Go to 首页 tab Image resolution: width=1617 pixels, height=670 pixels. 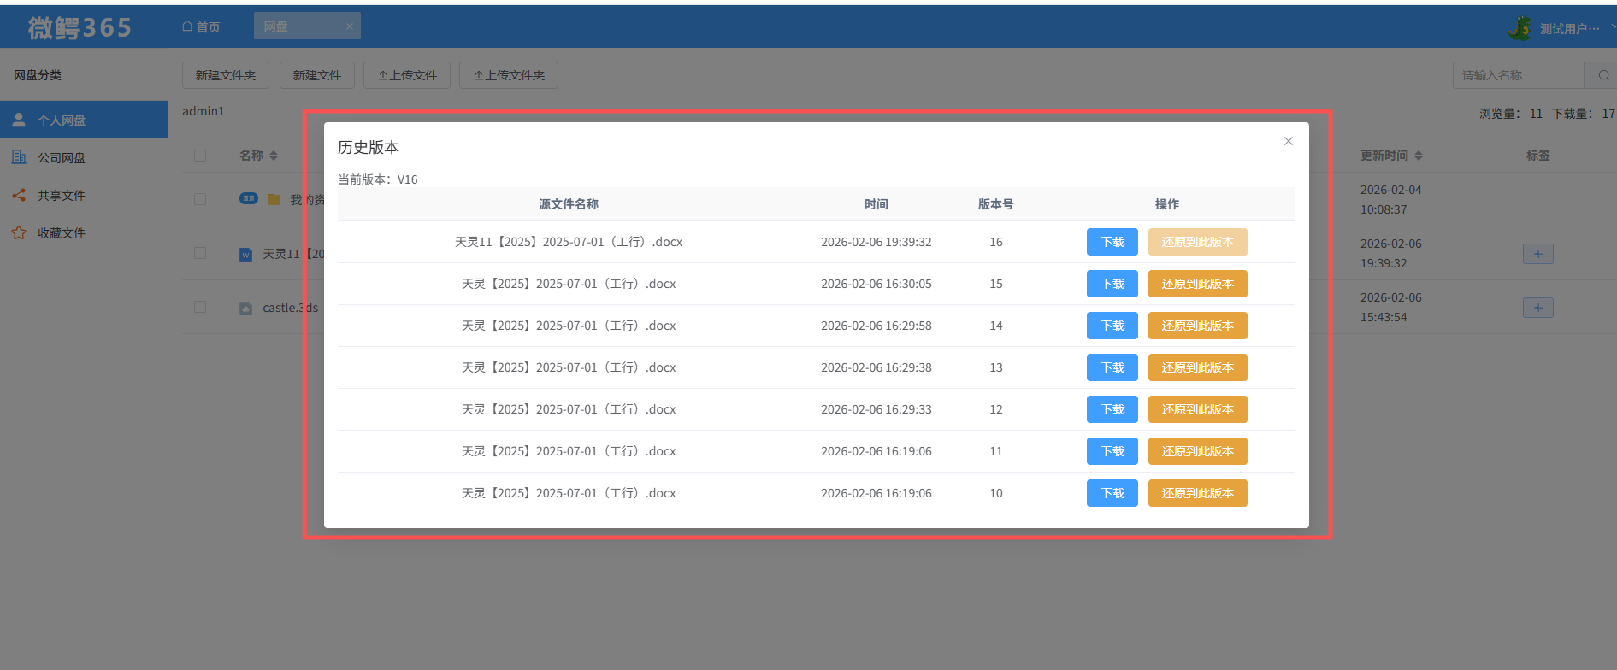[201, 26]
